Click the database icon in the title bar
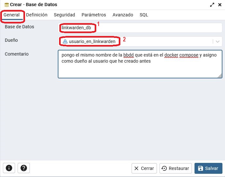225x177 pixels. [6, 5]
